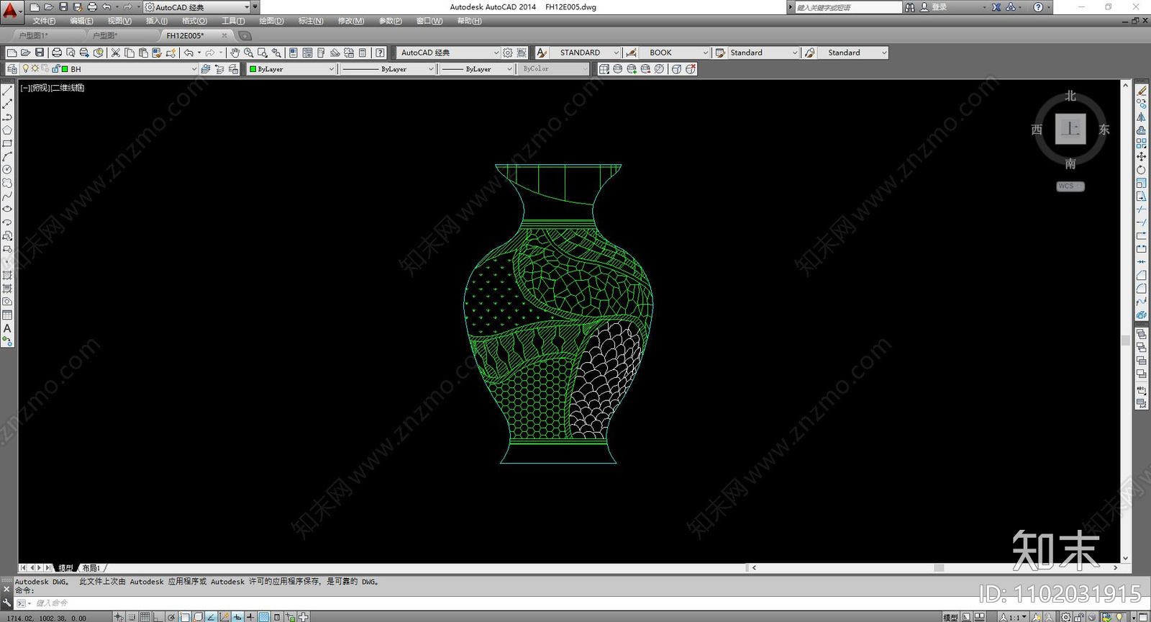Open a file using the Open folder icon
Screen dimensions: 1151x622
point(25,53)
